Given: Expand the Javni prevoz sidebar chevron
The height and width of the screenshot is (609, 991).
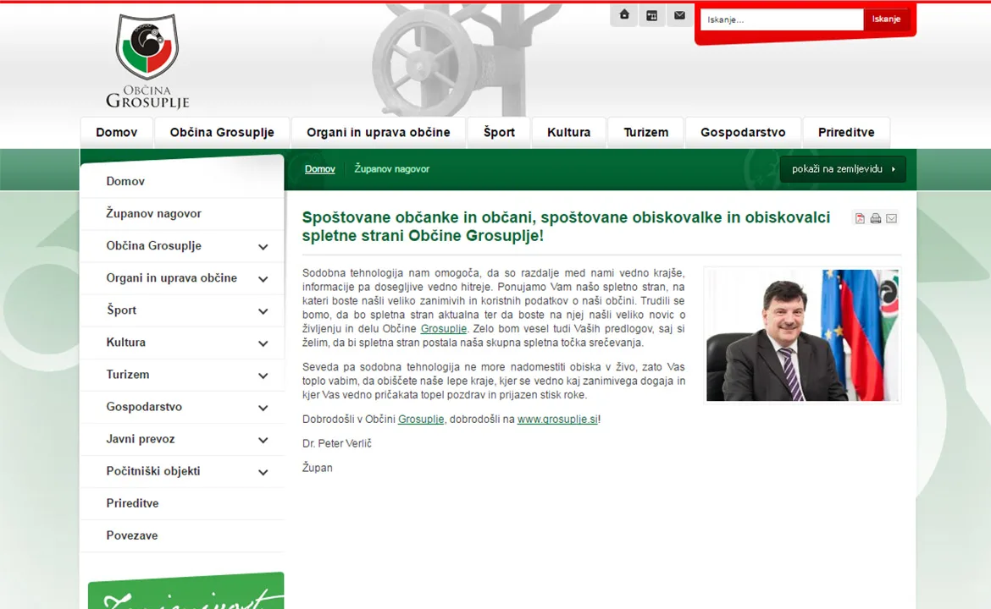Looking at the screenshot, I should [x=263, y=439].
